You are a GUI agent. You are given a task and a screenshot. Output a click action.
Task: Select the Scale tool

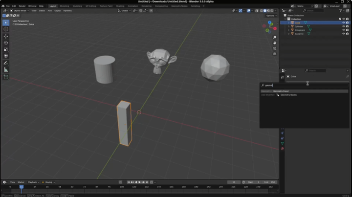click(6, 49)
